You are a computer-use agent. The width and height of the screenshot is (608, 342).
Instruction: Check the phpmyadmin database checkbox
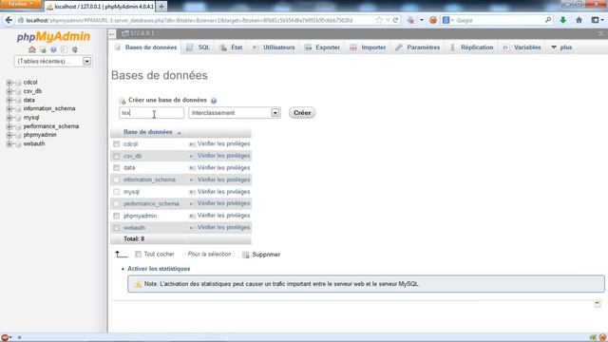click(x=116, y=216)
